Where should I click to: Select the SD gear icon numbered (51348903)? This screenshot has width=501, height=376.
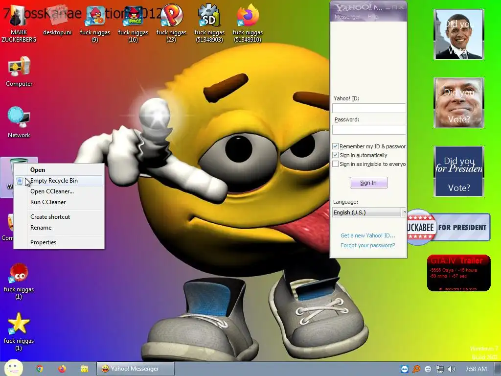tap(209, 23)
